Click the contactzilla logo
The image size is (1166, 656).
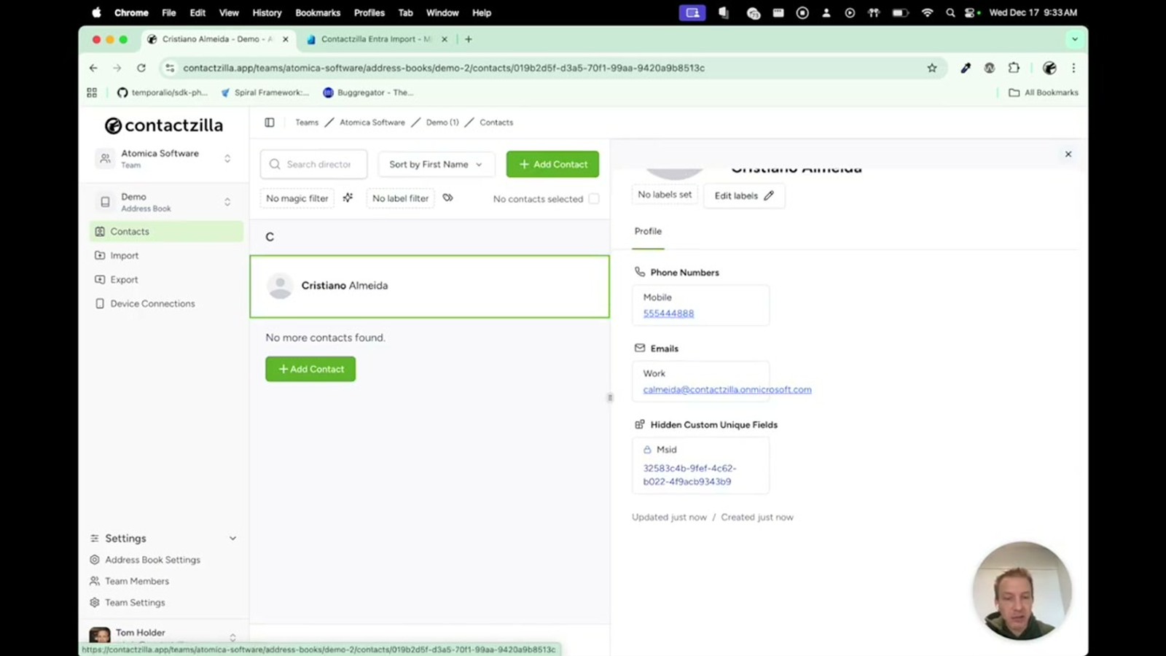(x=164, y=125)
